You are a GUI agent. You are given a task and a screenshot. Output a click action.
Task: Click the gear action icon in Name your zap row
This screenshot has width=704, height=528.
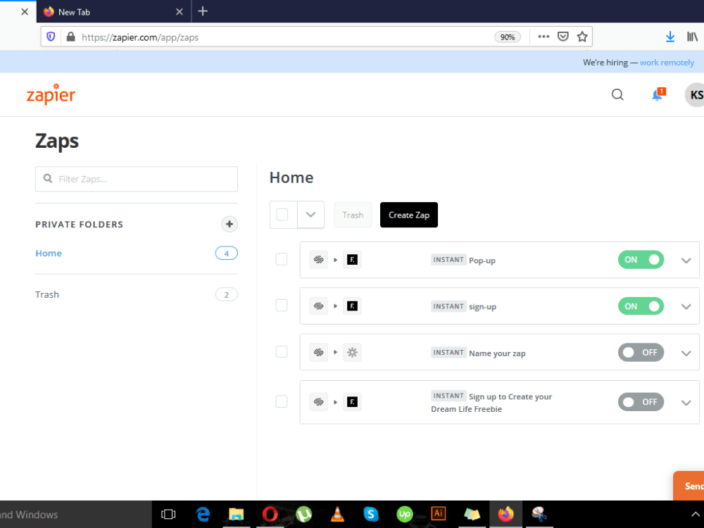coord(352,353)
